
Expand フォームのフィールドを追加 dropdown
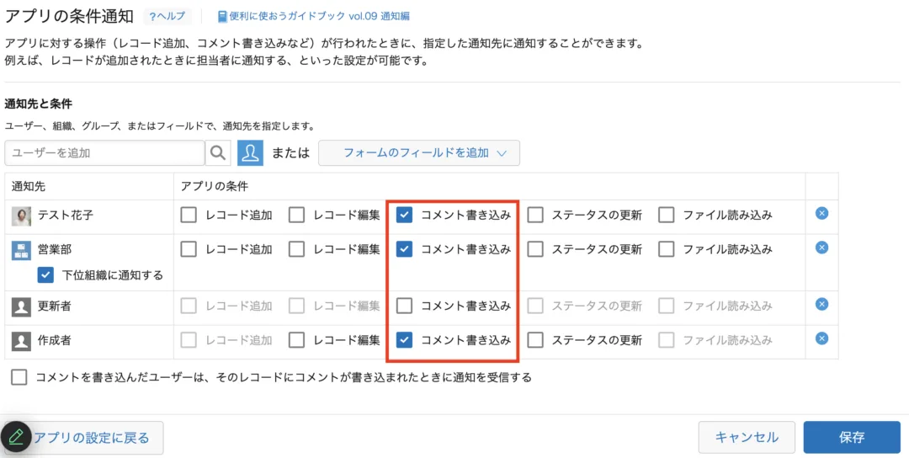pyautogui.click(x=419, y=153)
